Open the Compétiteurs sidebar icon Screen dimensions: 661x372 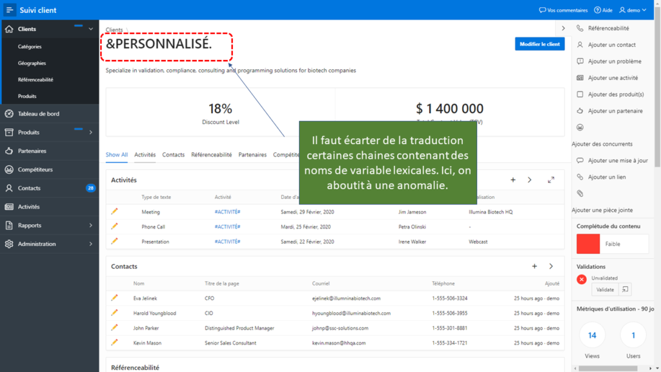tap(9, 170)
